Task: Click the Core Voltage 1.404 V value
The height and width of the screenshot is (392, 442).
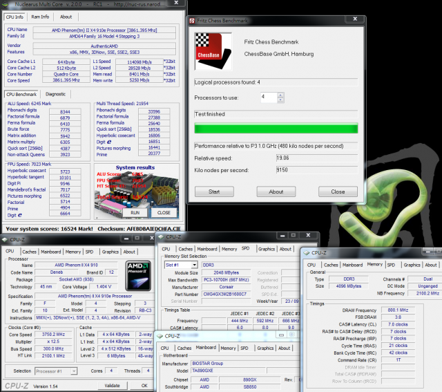Action: pos(104,287)
